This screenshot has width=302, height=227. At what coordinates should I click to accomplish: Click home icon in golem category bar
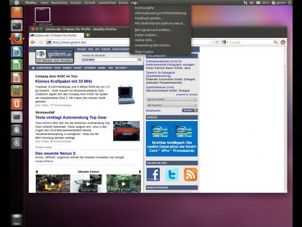coord(33,68)
